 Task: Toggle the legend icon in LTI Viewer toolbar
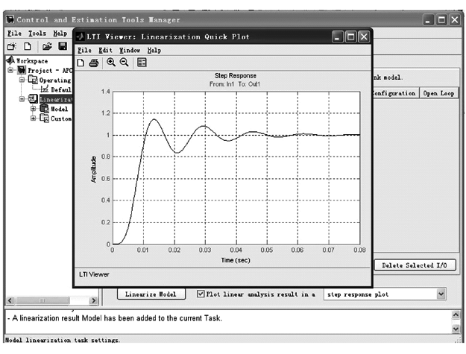coord(142,63)
